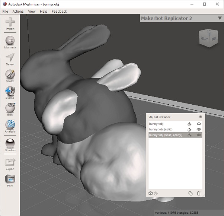Duplicate the selected object in Object Browser
This screenshot has height=216, width=224.
point(191,193)
